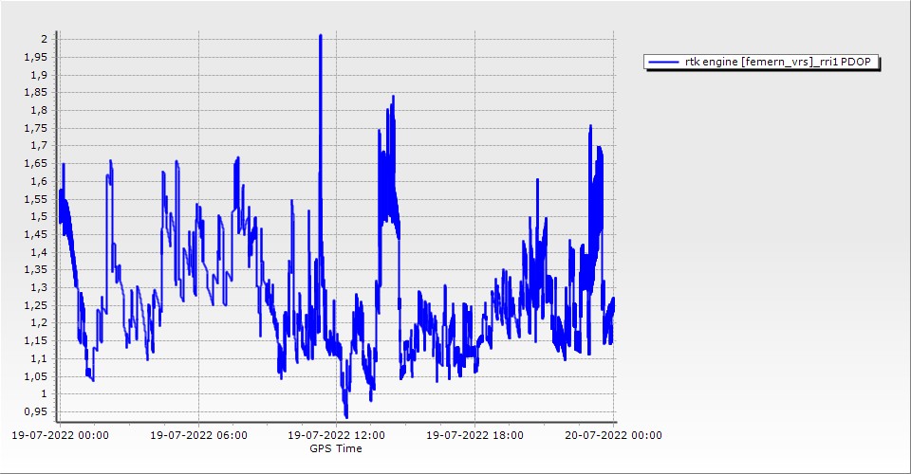The image size is (911, 474).
Task: Click the blue line sample in legend
Action: pos(658,63)
